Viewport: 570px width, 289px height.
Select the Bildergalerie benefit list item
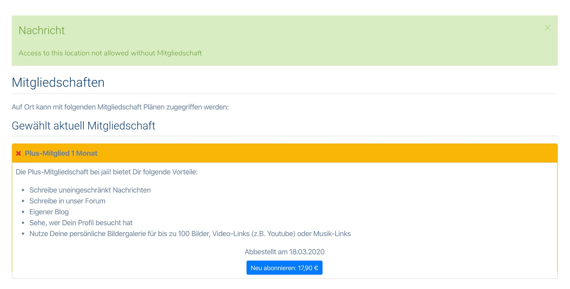point(190,234)
